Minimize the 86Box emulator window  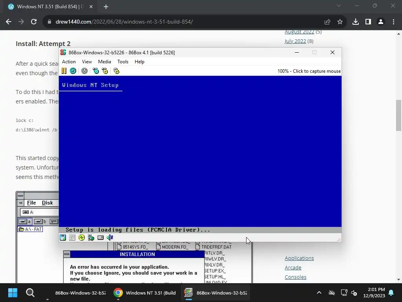[297, 52]
